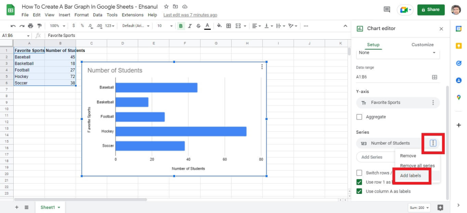Click the Redo arrow in toolbar
This screenshot has height=213, width=467.
point(22,26)
